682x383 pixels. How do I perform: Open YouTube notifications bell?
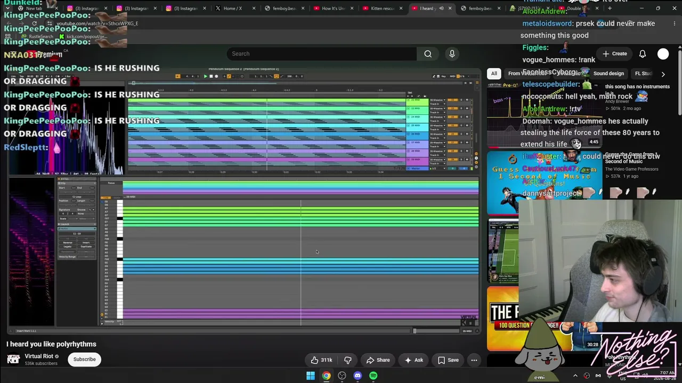[643, 54]
